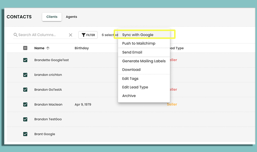This screenshot has width=257, height=152.
Task: Toggle the select-all header checkbox
Action: pos(25,48)
